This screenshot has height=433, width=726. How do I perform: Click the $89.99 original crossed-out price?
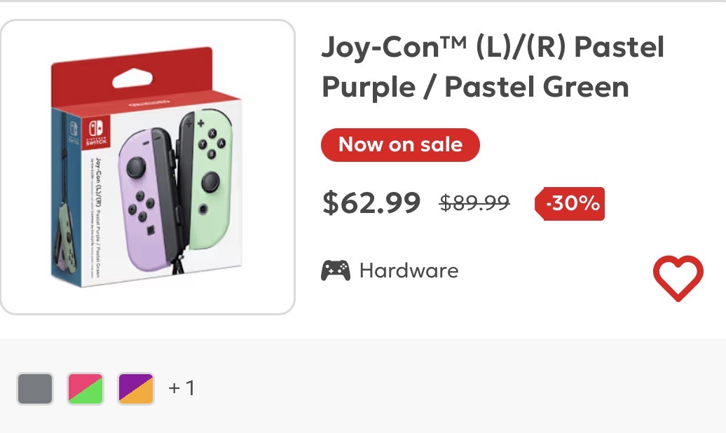(474, 202)
